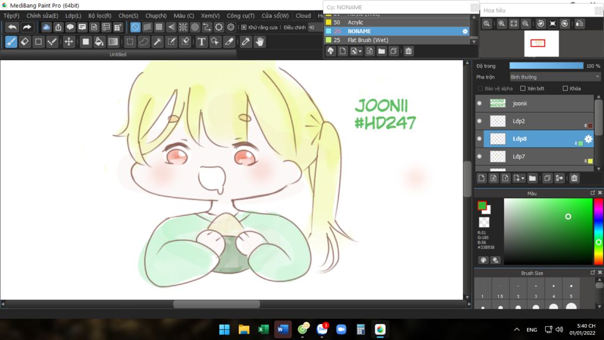Select the Lớp7 layer
Image resolution: width=604 pixels, height=340 pixels.
pos(534,156)
